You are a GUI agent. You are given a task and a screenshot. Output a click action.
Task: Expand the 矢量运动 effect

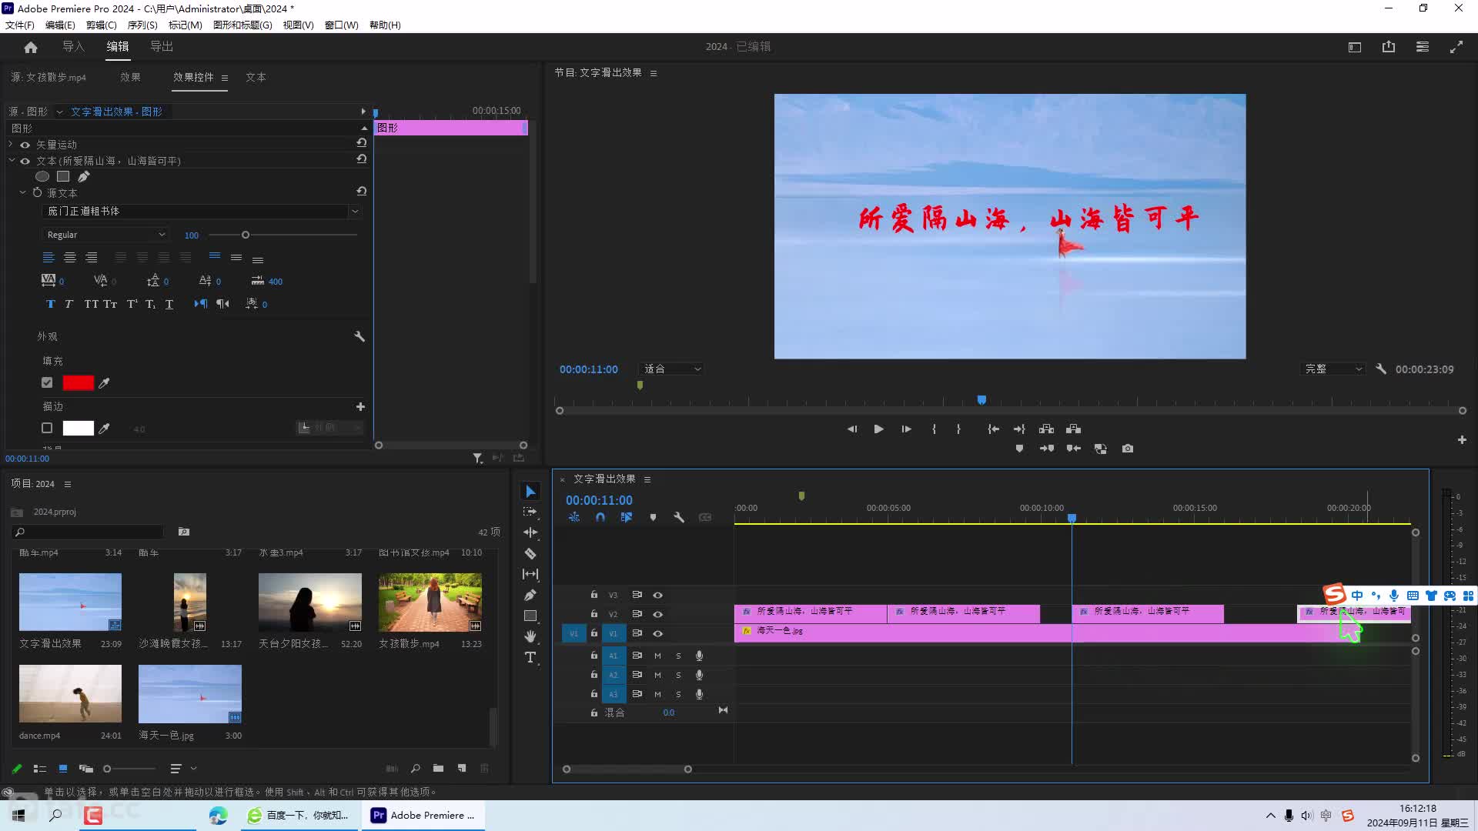click(11, 145)
